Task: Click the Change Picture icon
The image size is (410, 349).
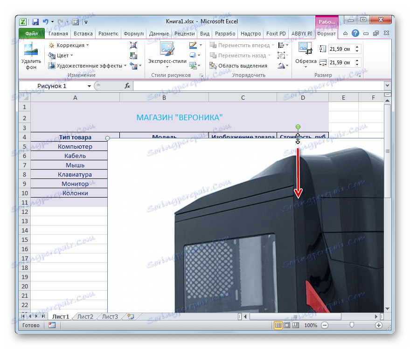Action: click(133, 55)
